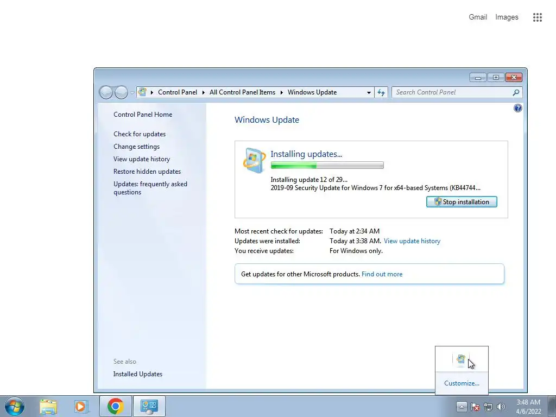Open the help question mark icon
The height and width of the screenshot is (417, 556).
517,108
